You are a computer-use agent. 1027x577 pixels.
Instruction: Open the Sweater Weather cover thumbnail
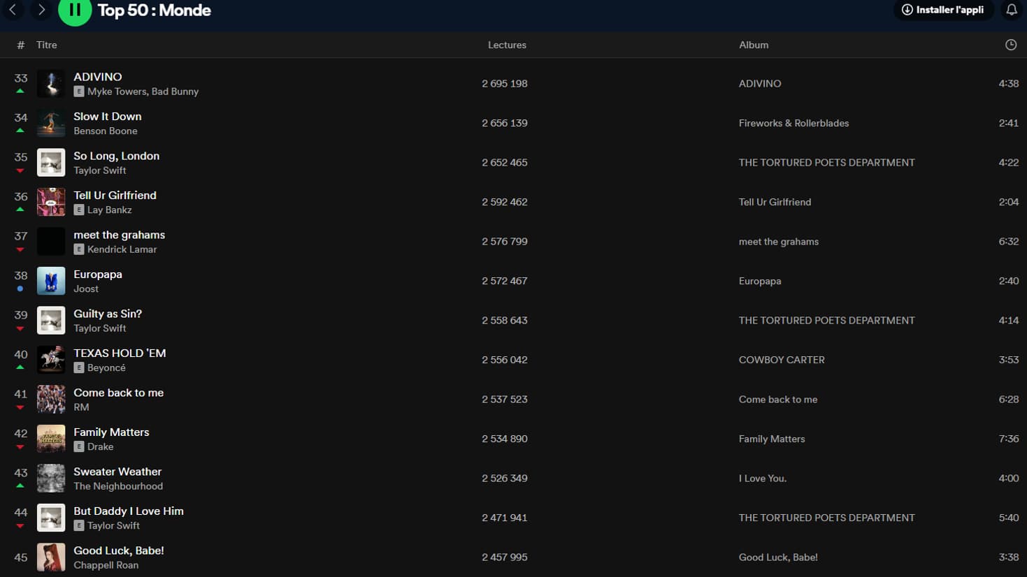coord(51,479)
